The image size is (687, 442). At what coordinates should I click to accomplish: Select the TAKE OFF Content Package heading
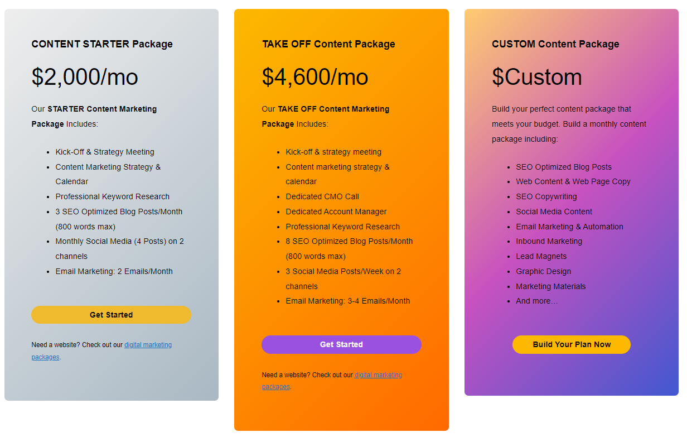tap(328, 44)
